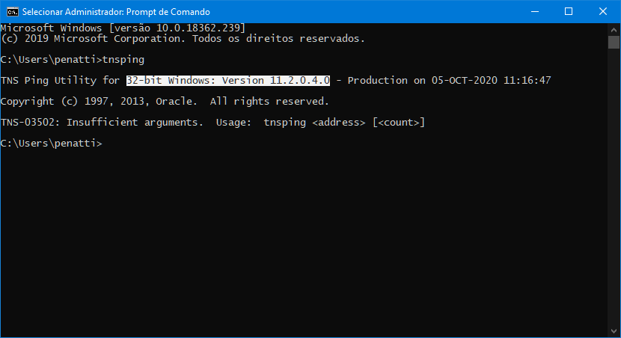Click 'Todos os direitos reservados' text
Image resolution: width=621 pixels, height=338 pixels.
click(287, 37)
